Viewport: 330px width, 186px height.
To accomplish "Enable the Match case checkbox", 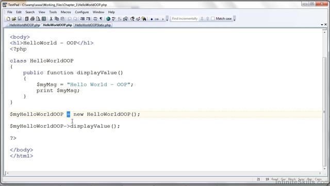I will (x=213, y=19).
